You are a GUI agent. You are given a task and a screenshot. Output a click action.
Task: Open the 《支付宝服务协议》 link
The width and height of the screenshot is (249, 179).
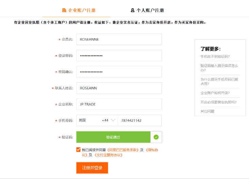pyautogui.click(x=108, y=155)
